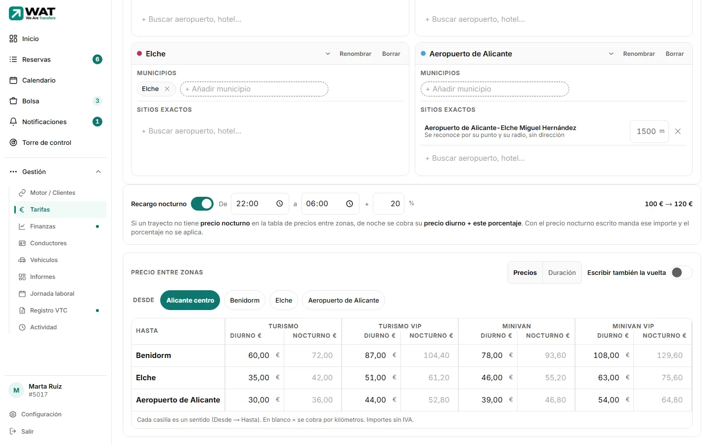Click the Actividad clock icon
The height and width of the screenshot is (445, 712).
(22, 327)
